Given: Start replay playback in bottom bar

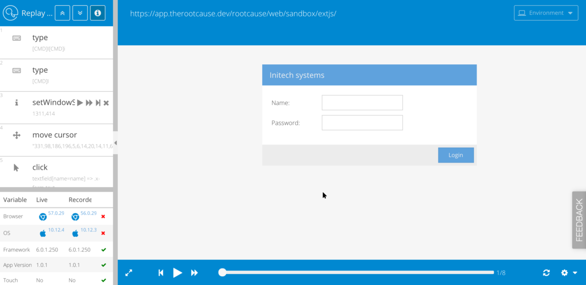Looking at the screenshot, I should (177, 273).
